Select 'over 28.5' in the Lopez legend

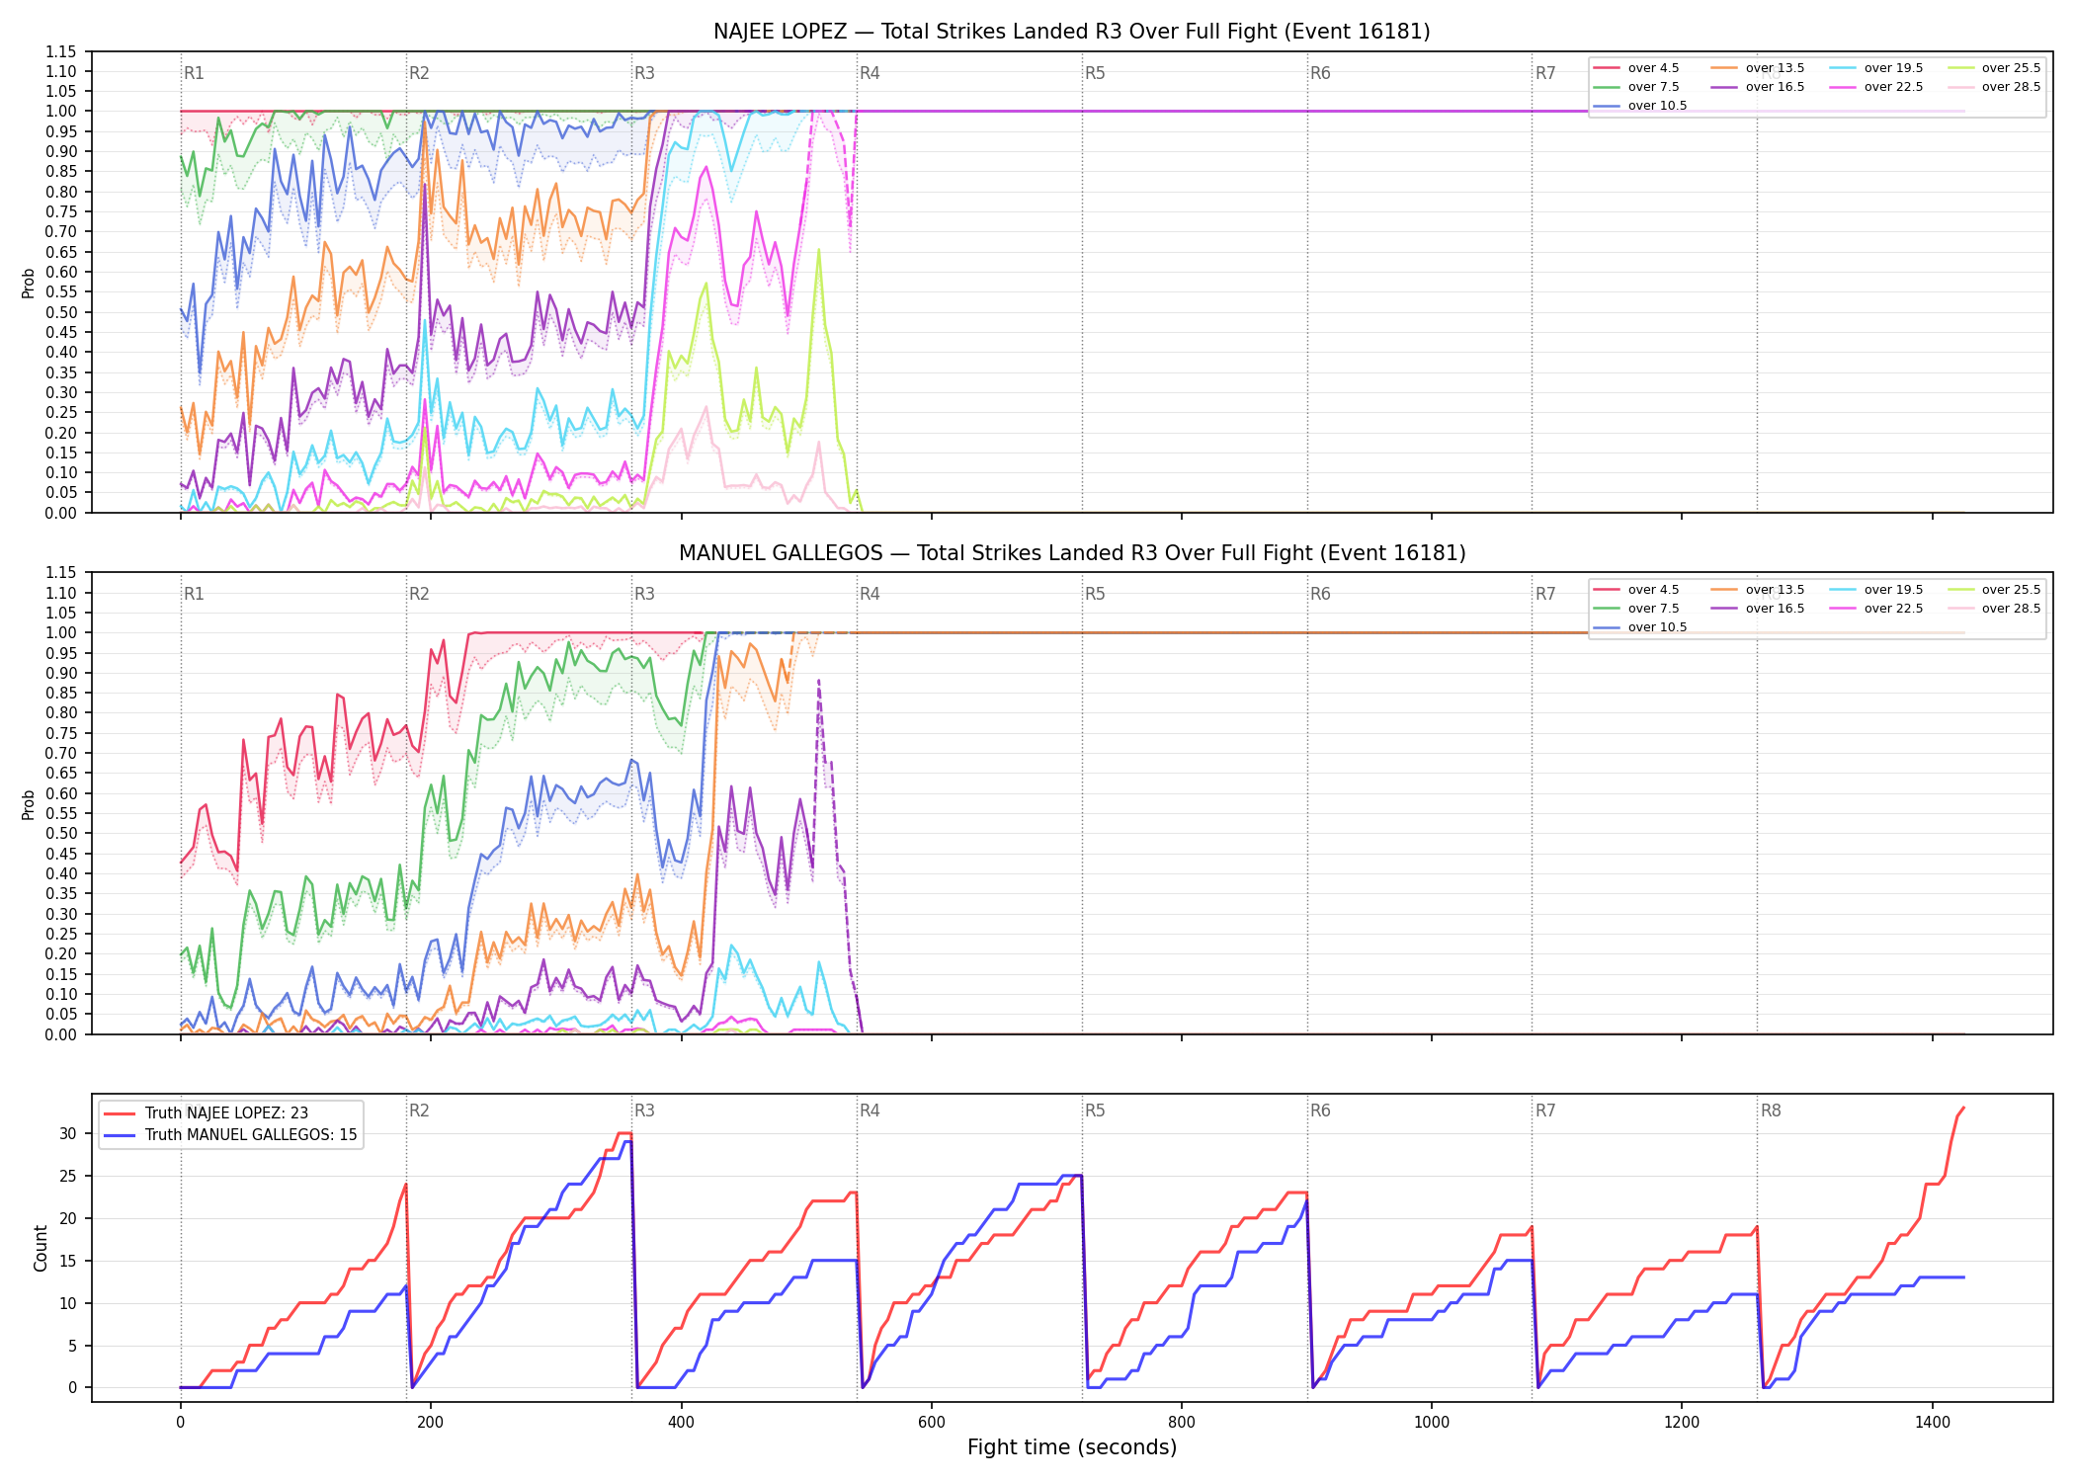[1993, 87]
